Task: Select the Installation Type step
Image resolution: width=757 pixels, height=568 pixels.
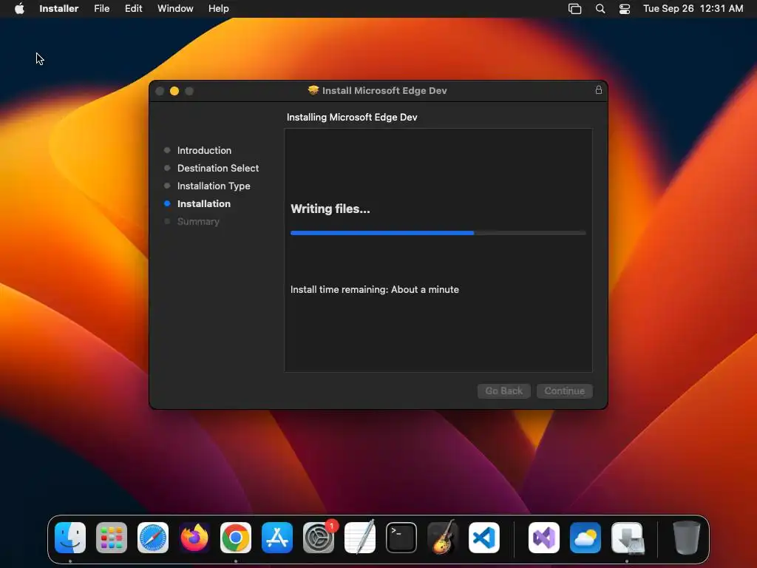Action: 214,186
